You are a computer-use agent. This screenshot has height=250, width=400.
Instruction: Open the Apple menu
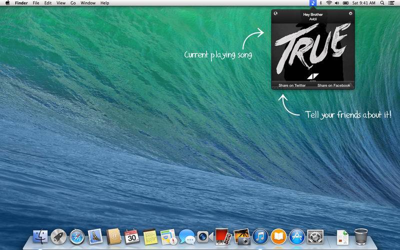click(x=7, y=3)
